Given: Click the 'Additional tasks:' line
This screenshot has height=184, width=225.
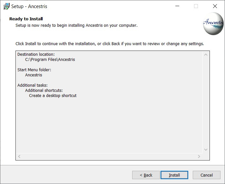Looking at the screenshot, I should coord(33,85).
